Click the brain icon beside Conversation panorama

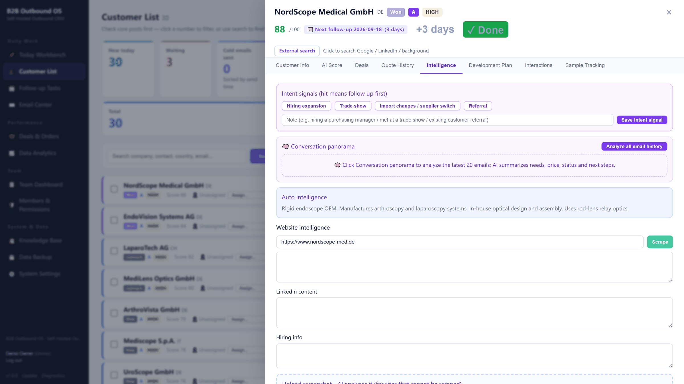(285, 146)
